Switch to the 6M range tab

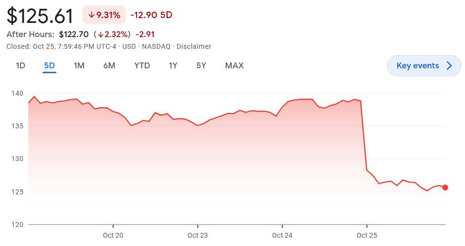[x=109, y=65]
